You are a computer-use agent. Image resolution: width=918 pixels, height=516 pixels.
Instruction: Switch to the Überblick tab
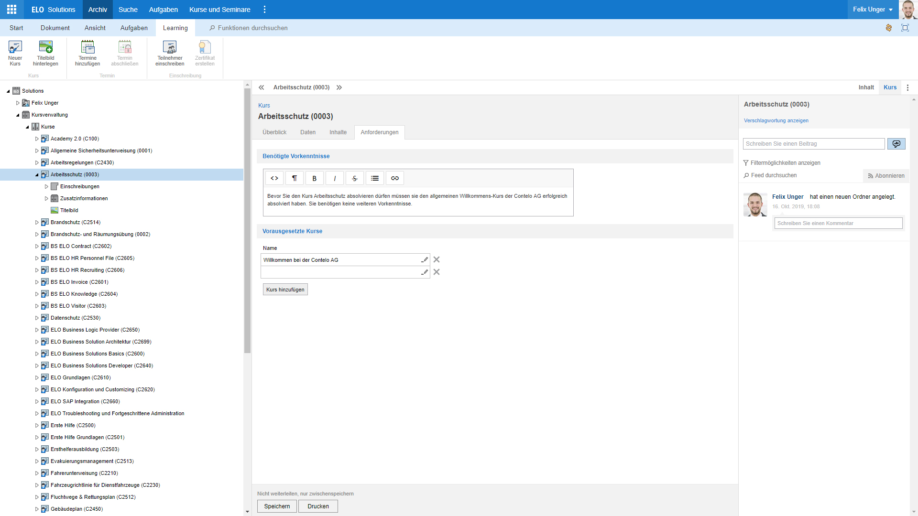click(274, 132)
